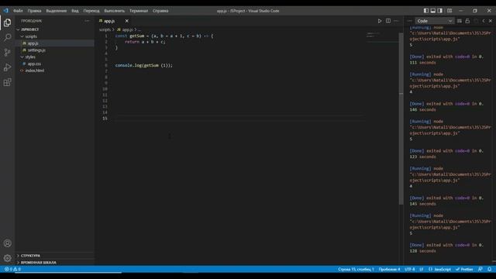Screen dimensions: 496x279
Task: Select the Code output channel dropdown
Action: (434, 21)
